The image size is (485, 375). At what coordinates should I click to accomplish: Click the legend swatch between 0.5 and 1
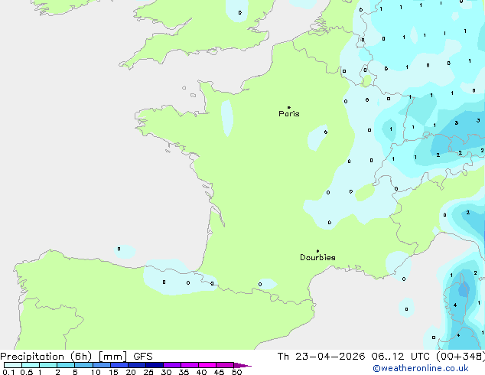coord(31,365)
